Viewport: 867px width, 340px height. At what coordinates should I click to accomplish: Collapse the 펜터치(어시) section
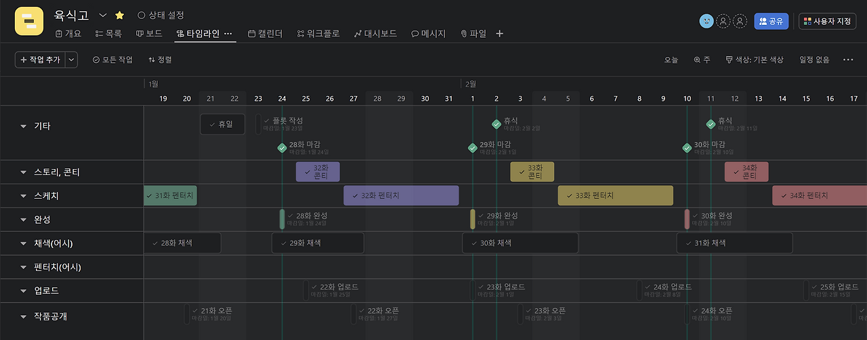click(x=24, y=267)
